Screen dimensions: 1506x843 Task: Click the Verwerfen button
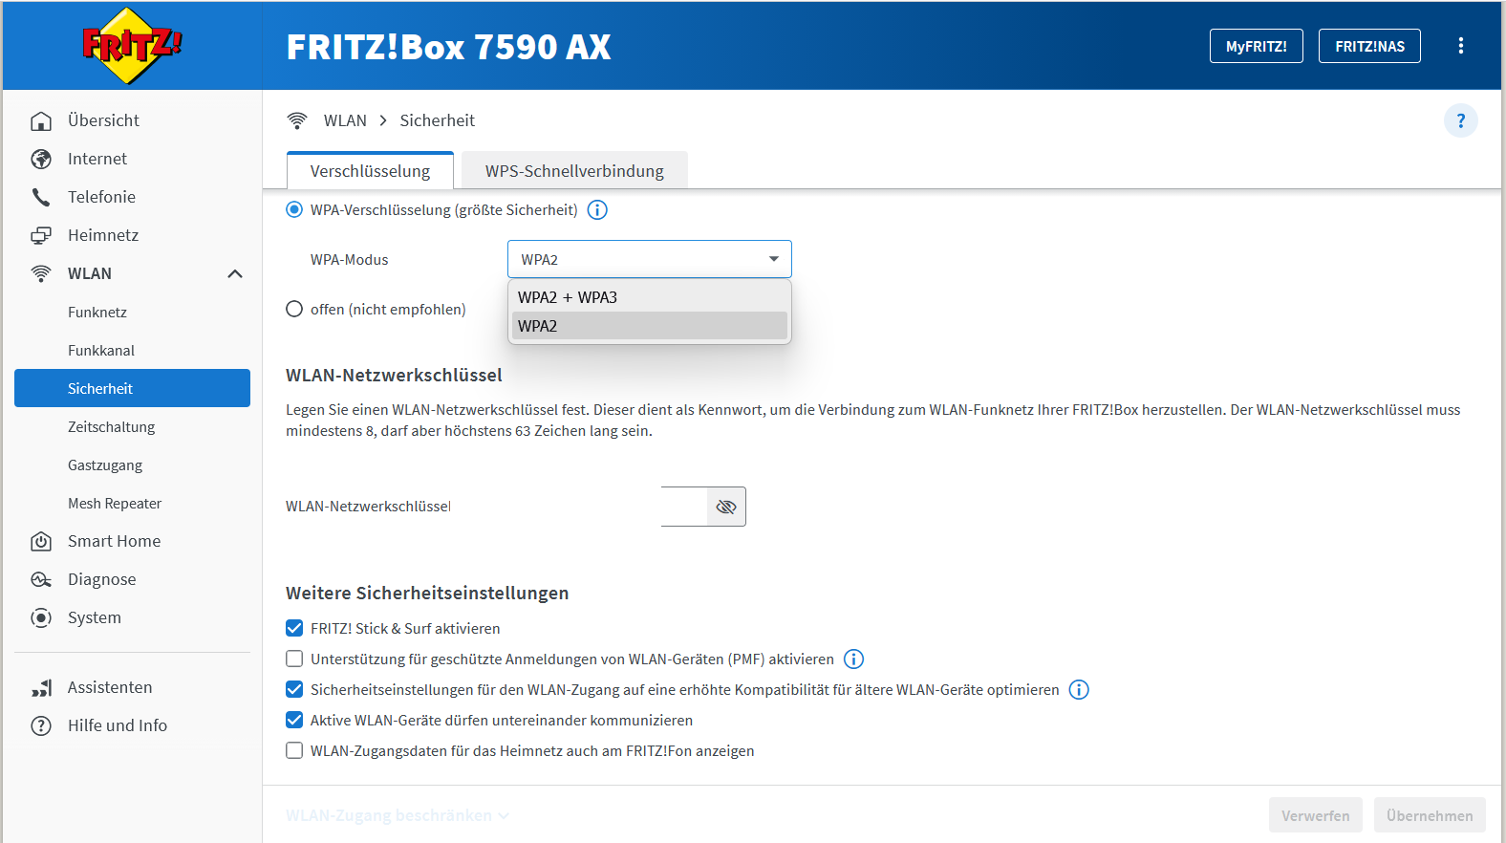pos(1316,815)
